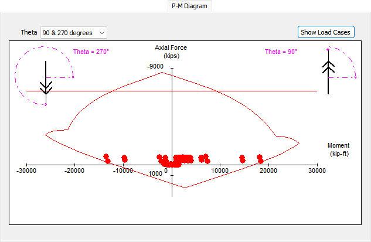Image resolution: width=371 pixels, height=242 pixels.
Task: Select the leftmost red load case point
Action: coord(107,158)
